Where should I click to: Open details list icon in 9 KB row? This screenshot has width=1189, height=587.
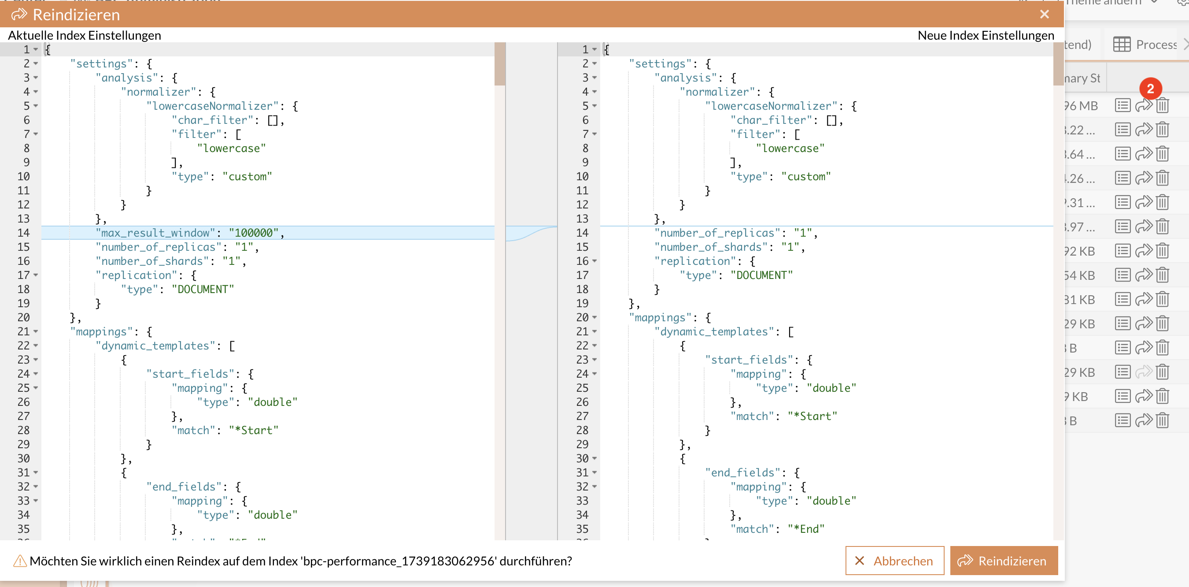pos(1122,396)
